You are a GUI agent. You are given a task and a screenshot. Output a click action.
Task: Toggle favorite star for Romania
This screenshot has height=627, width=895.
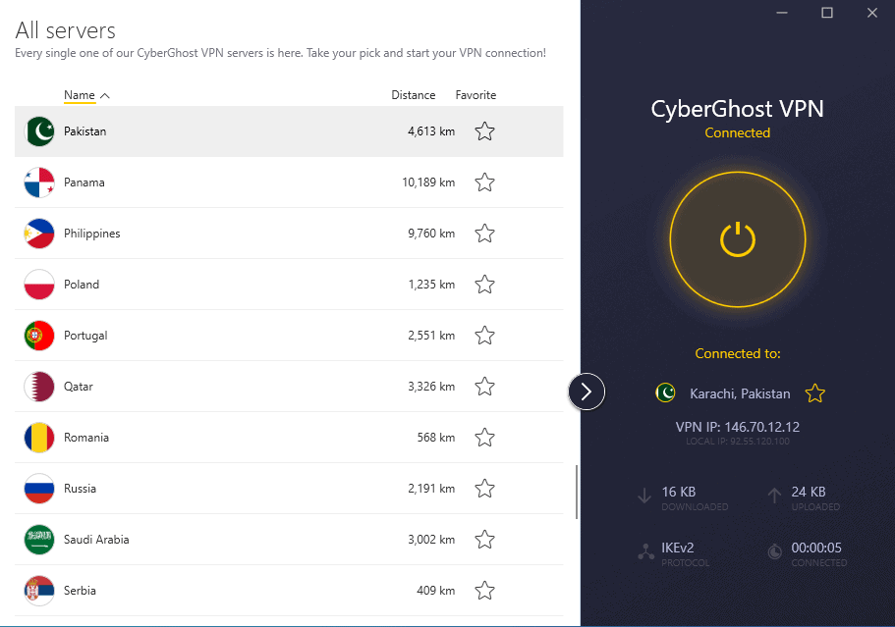click(x=484, y=438)
